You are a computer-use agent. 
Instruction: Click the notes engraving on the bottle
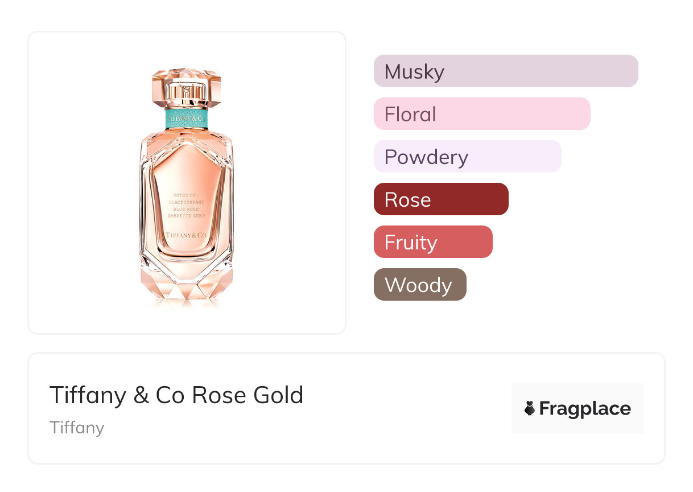(x=186, y=206)
